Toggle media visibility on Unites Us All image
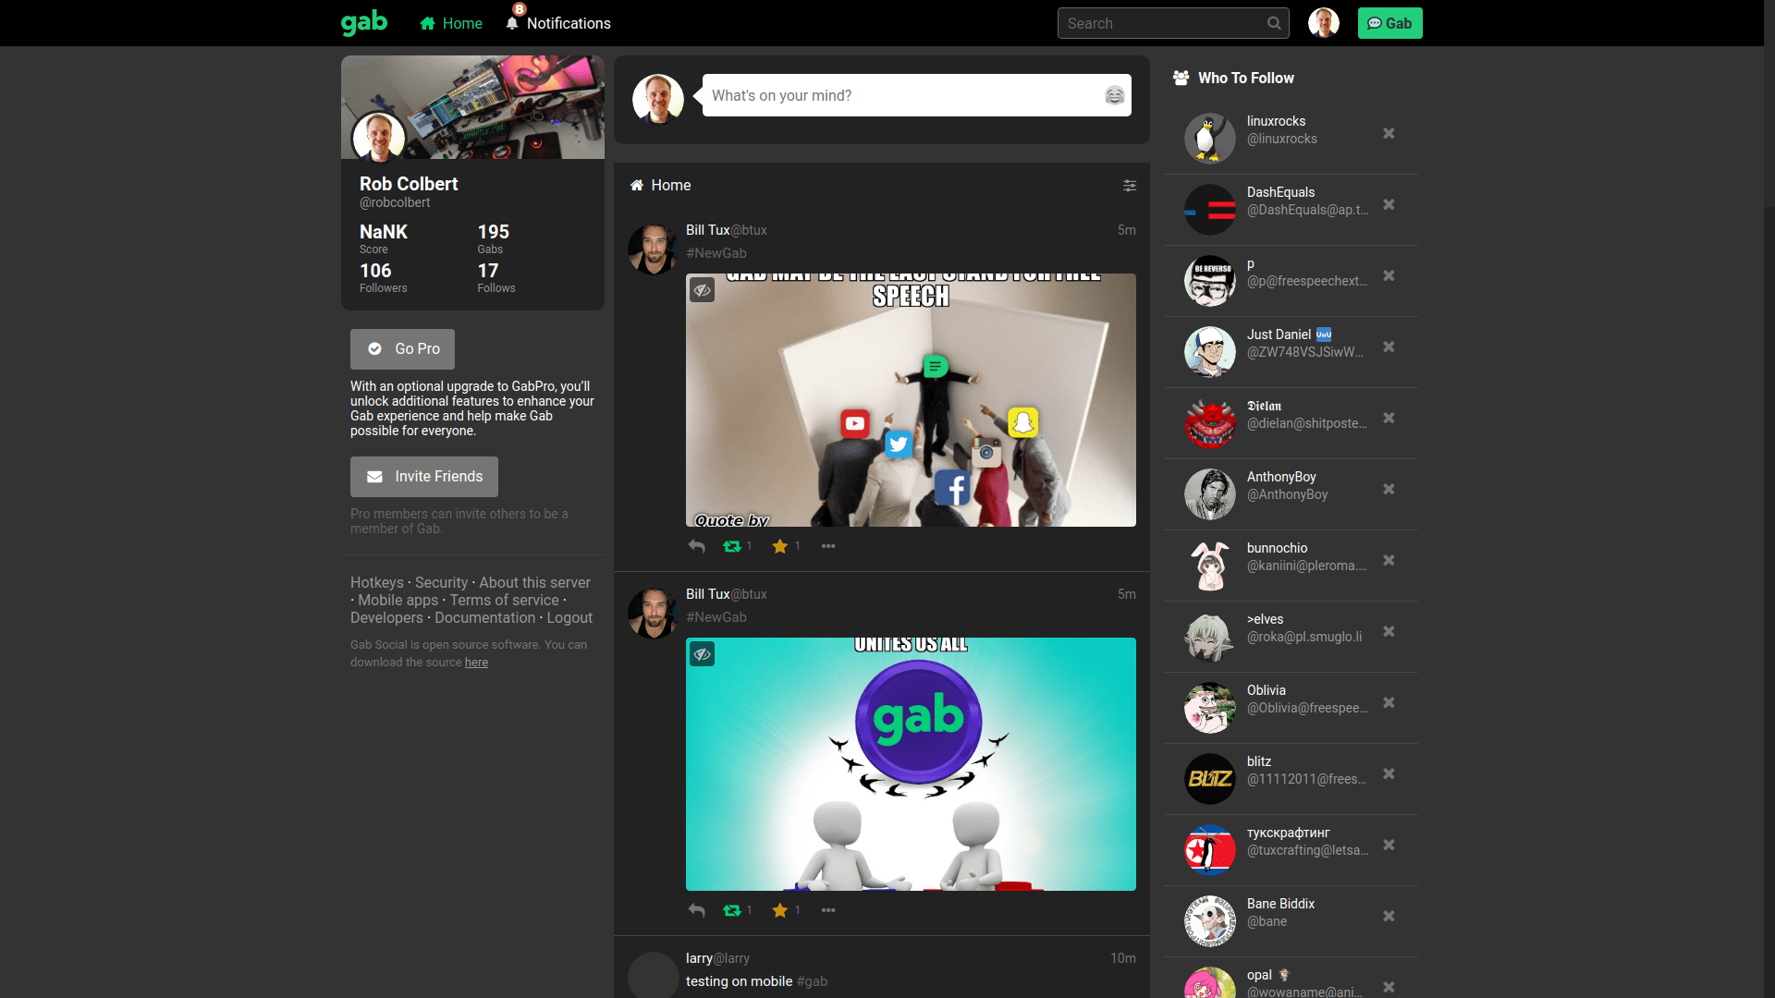The width and height of the screenshot is (1775, 998). pyautogui.click(x=703, y=654)
